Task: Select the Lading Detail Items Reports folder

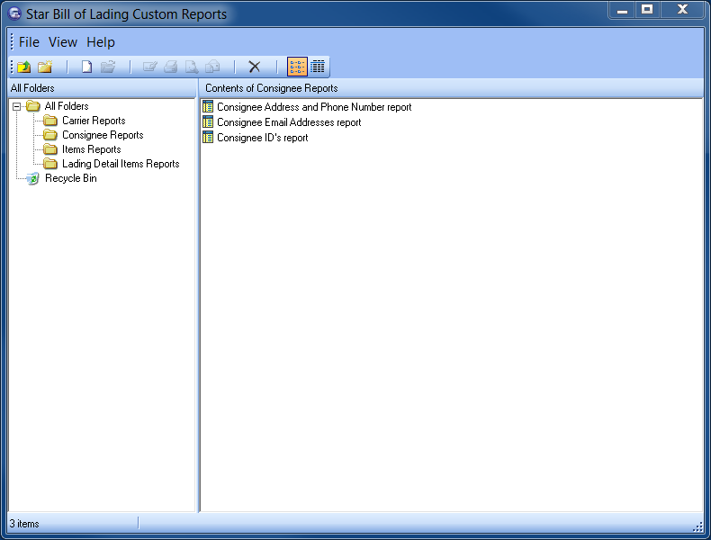Action: [121, 164]
